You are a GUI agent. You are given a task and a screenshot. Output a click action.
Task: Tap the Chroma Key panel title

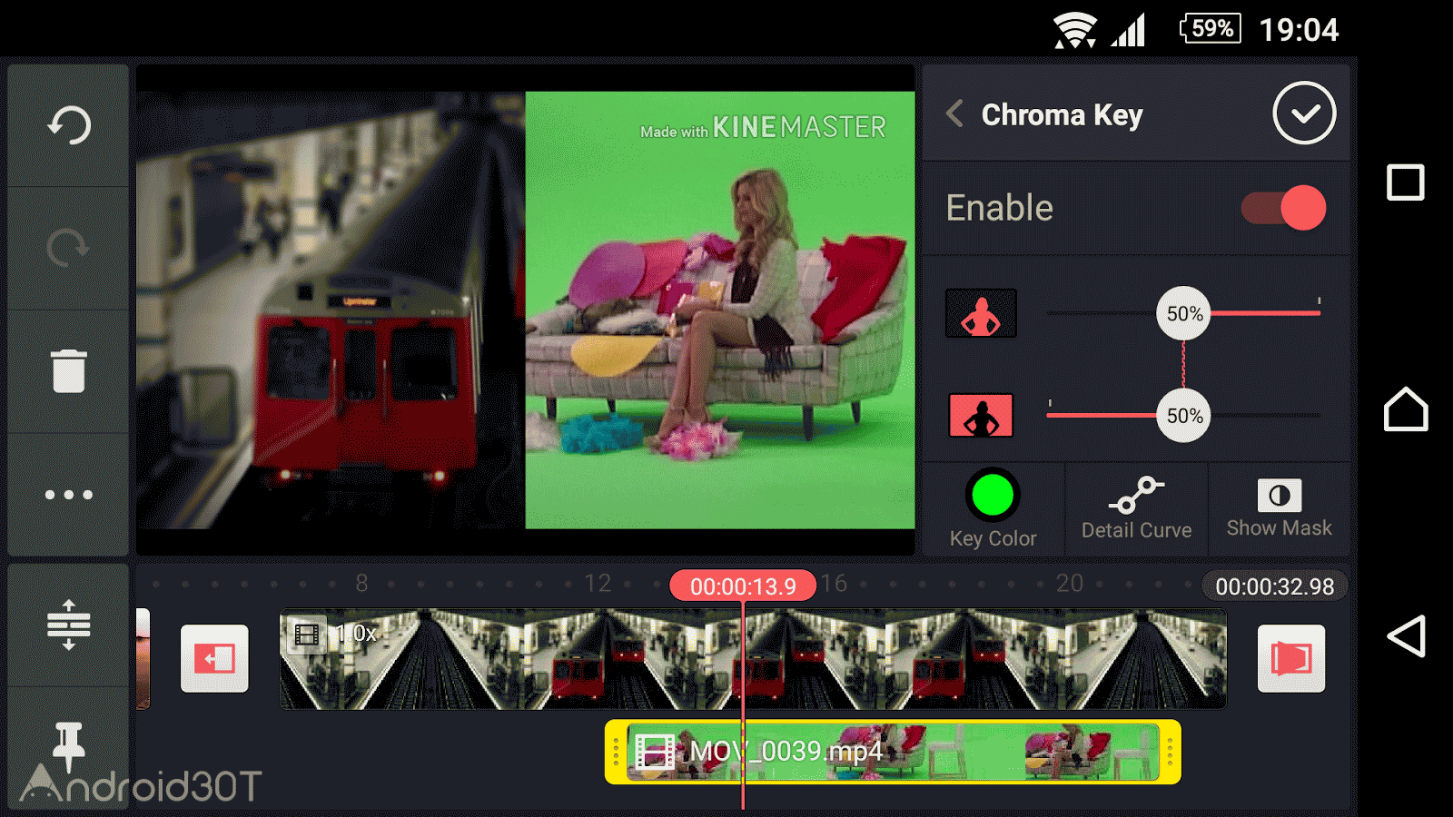coord(1062,115)
